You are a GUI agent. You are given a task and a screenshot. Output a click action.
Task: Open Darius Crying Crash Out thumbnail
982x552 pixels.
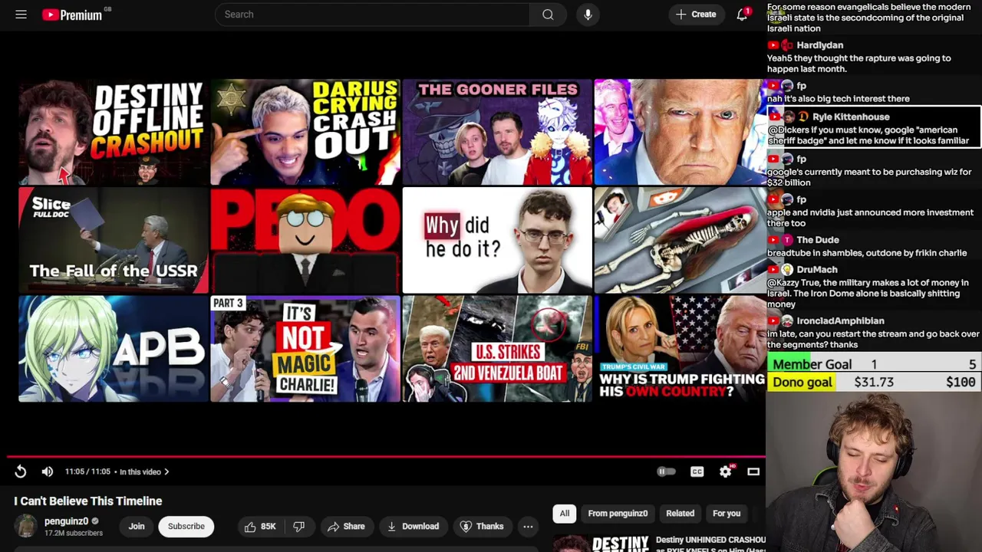pyautogui.click(x=305, y=133)
